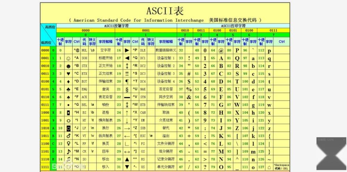Click the 'BEL' code cell

tap(84, 105)
